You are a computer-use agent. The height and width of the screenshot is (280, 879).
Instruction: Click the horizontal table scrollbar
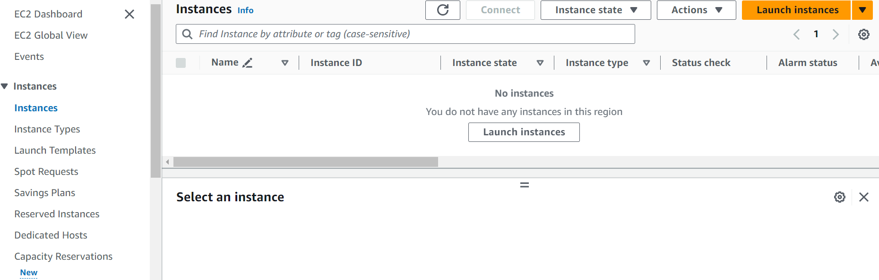(305, 162)
